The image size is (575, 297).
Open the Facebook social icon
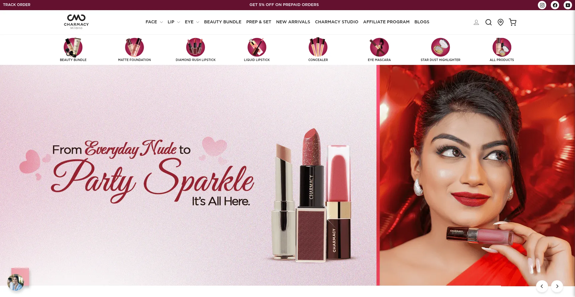(x=555, y=5)
